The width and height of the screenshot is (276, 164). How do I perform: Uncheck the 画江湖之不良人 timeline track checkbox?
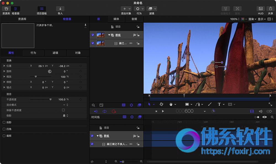92,144
